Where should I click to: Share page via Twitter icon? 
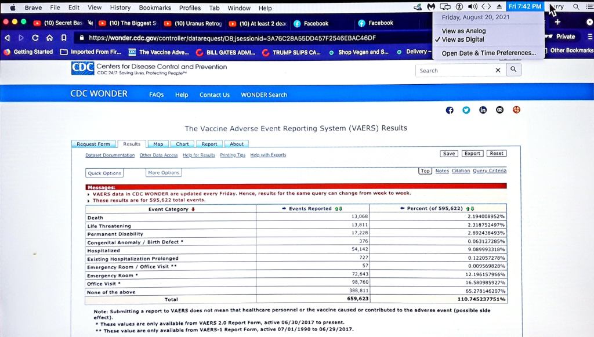[466, 110]
